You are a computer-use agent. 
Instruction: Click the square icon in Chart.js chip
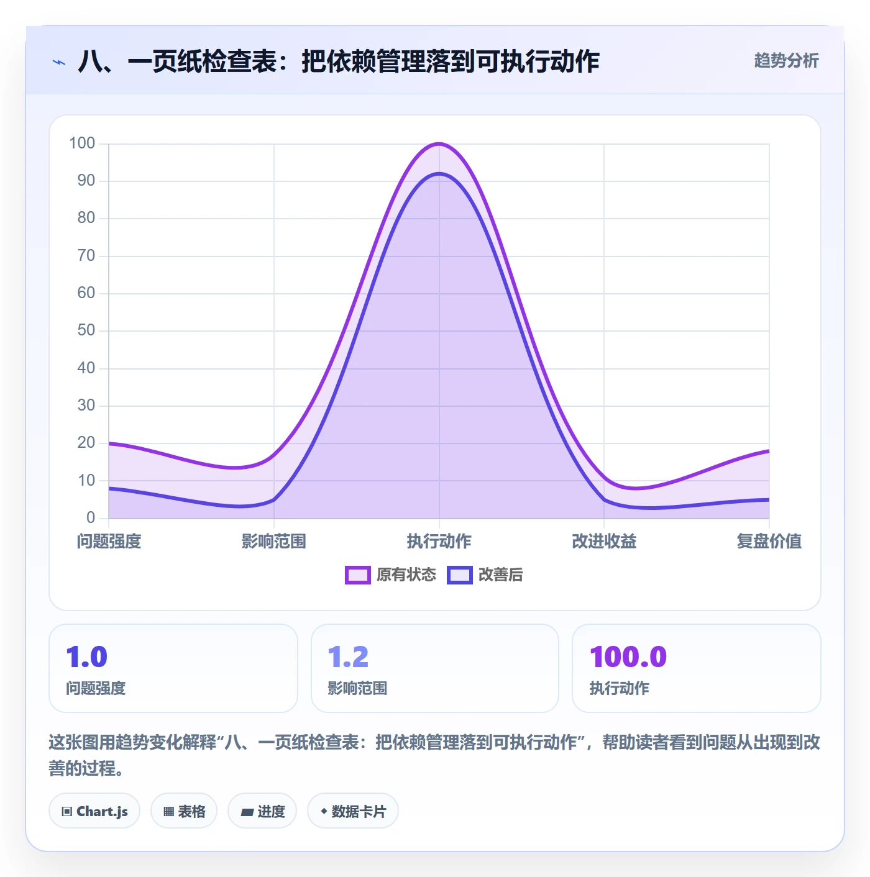(67, 811)
